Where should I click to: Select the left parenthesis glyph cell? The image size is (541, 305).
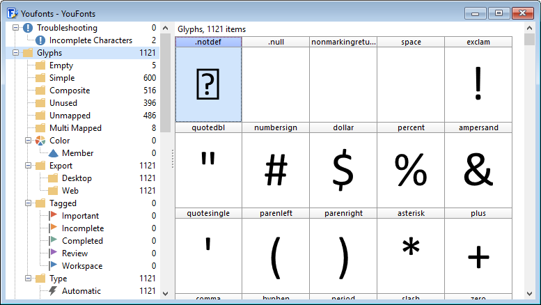tap(276, 256)
